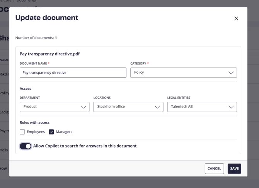This screenshot has height=188, width=259.
Task: Check the Employees role checkbox
Action: tap(22, 132)
